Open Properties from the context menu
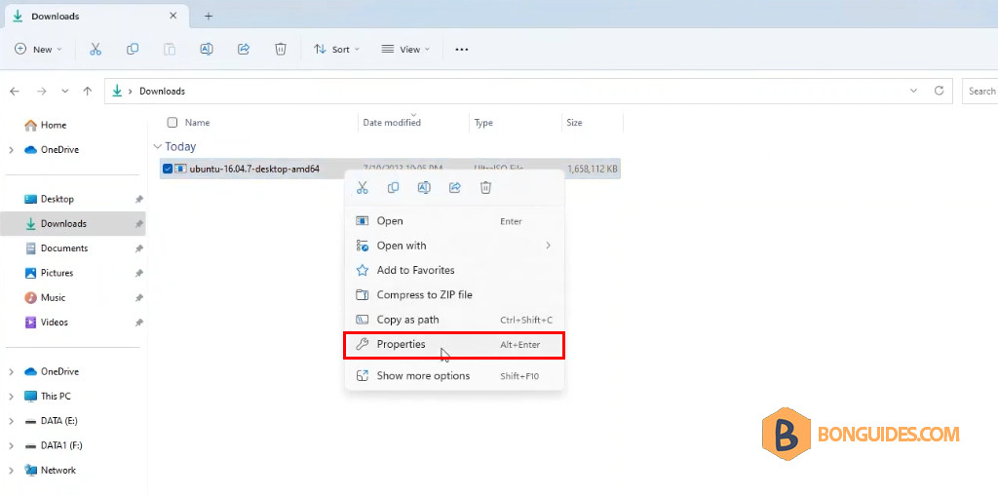Viewport: 998px width, 495px height. pos(454,345)
